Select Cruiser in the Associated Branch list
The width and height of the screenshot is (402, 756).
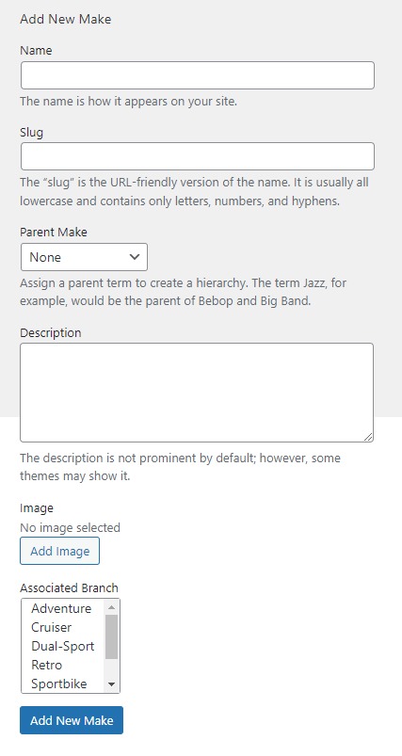tap(63, 627)
